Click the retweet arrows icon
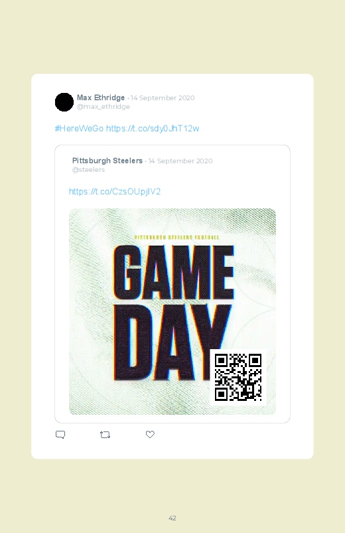Viewport: 345px width, 533px height. click(105, 434)
